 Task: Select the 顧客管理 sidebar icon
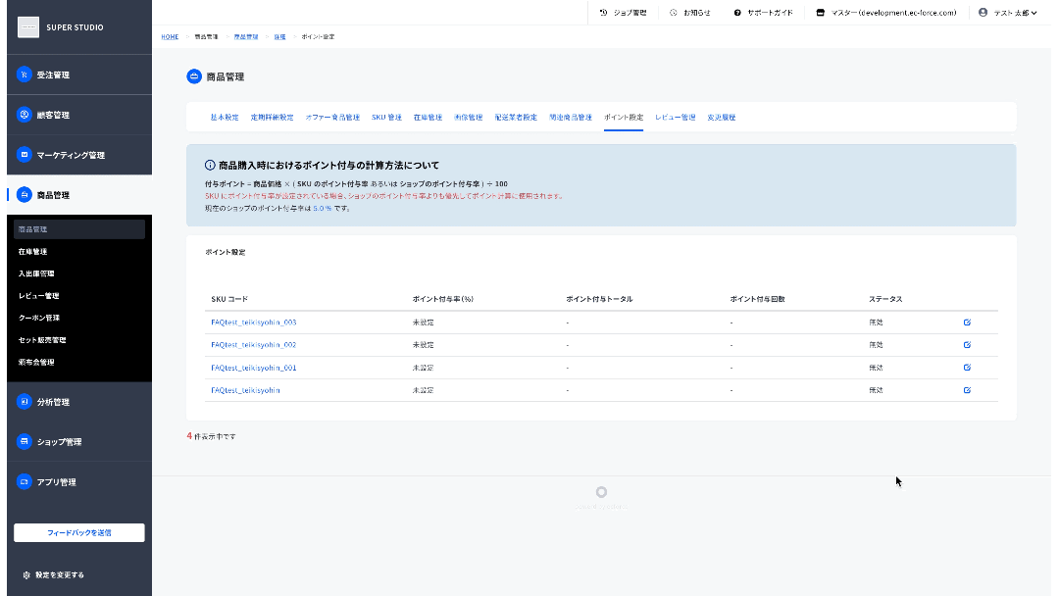25,115
